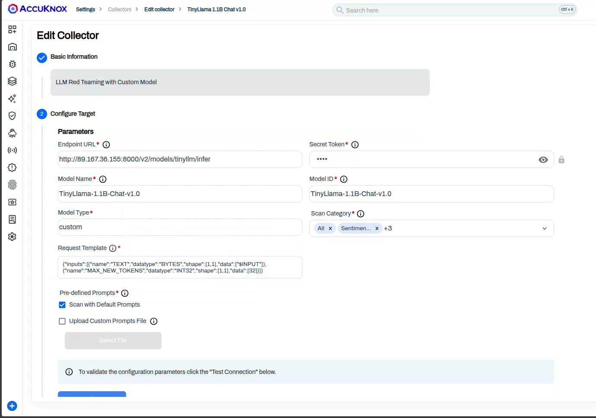Open the document list icon in sidebar
This screenshot has height=418, width=596.
click(12, 219)
